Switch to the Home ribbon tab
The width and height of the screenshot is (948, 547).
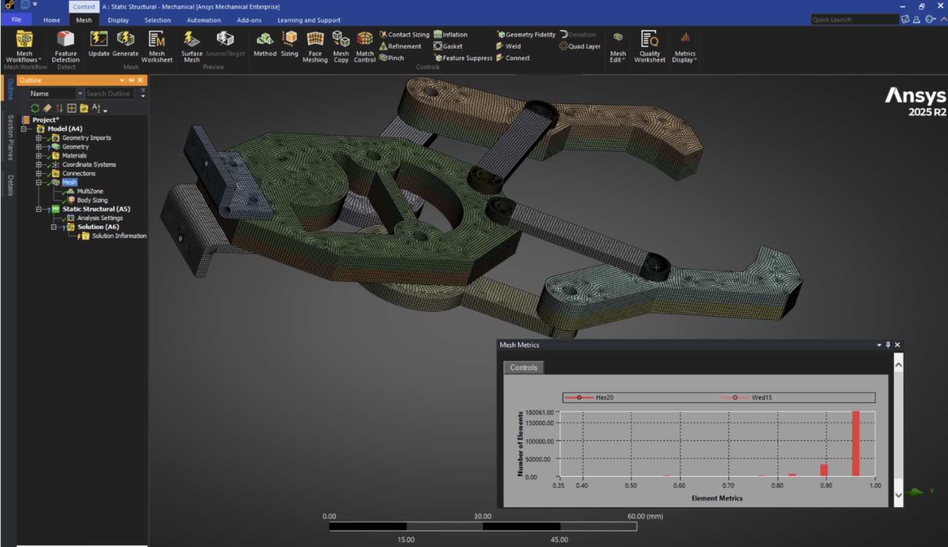pos(52,20)
